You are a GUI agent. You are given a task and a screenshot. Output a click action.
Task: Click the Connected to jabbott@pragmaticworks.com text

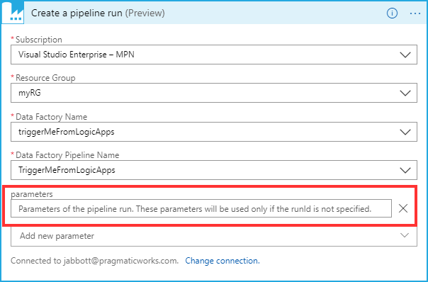pos(94,261)
